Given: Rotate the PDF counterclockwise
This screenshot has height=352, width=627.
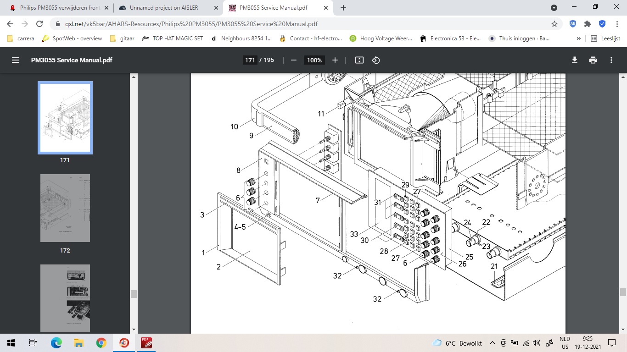Looking at the screenshot, I should (376, 60).
